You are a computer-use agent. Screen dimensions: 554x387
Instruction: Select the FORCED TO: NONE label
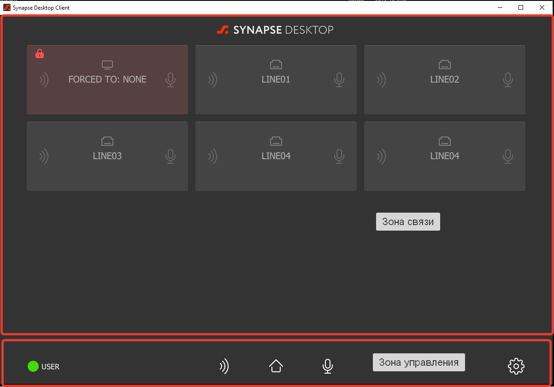tap(107, 79)
